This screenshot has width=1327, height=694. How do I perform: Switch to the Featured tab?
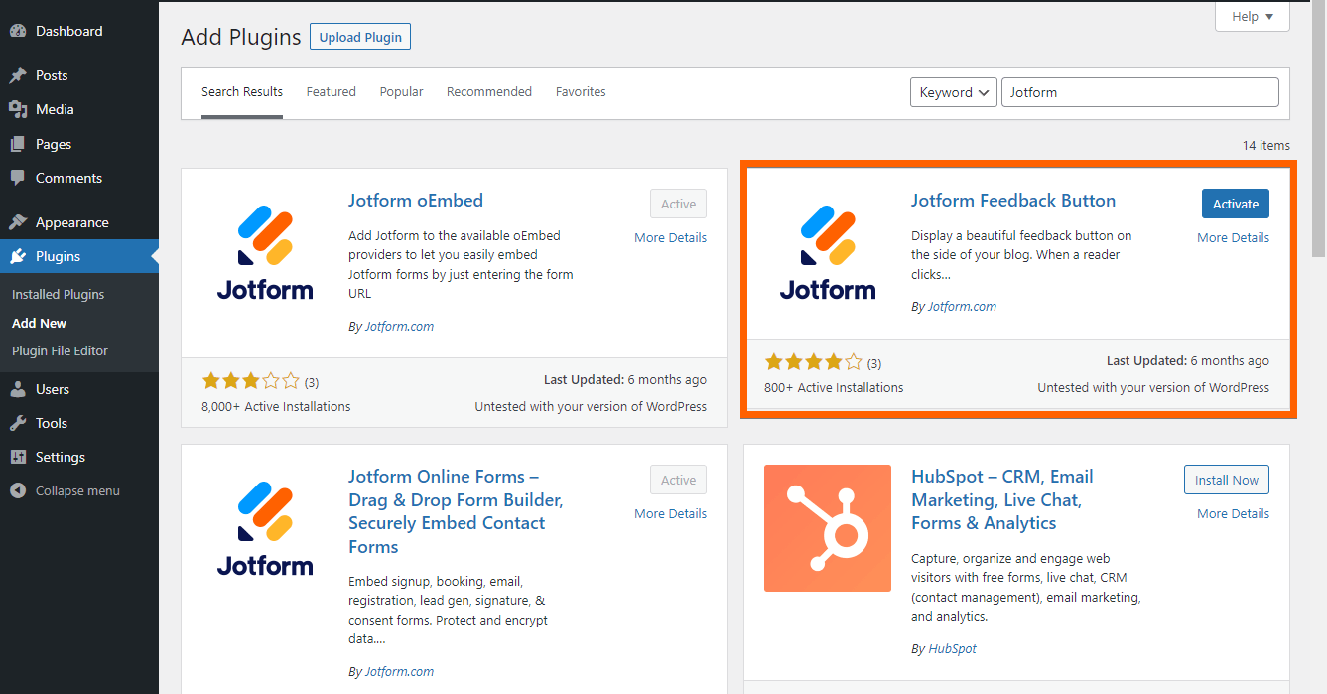(x=331, y=91)
